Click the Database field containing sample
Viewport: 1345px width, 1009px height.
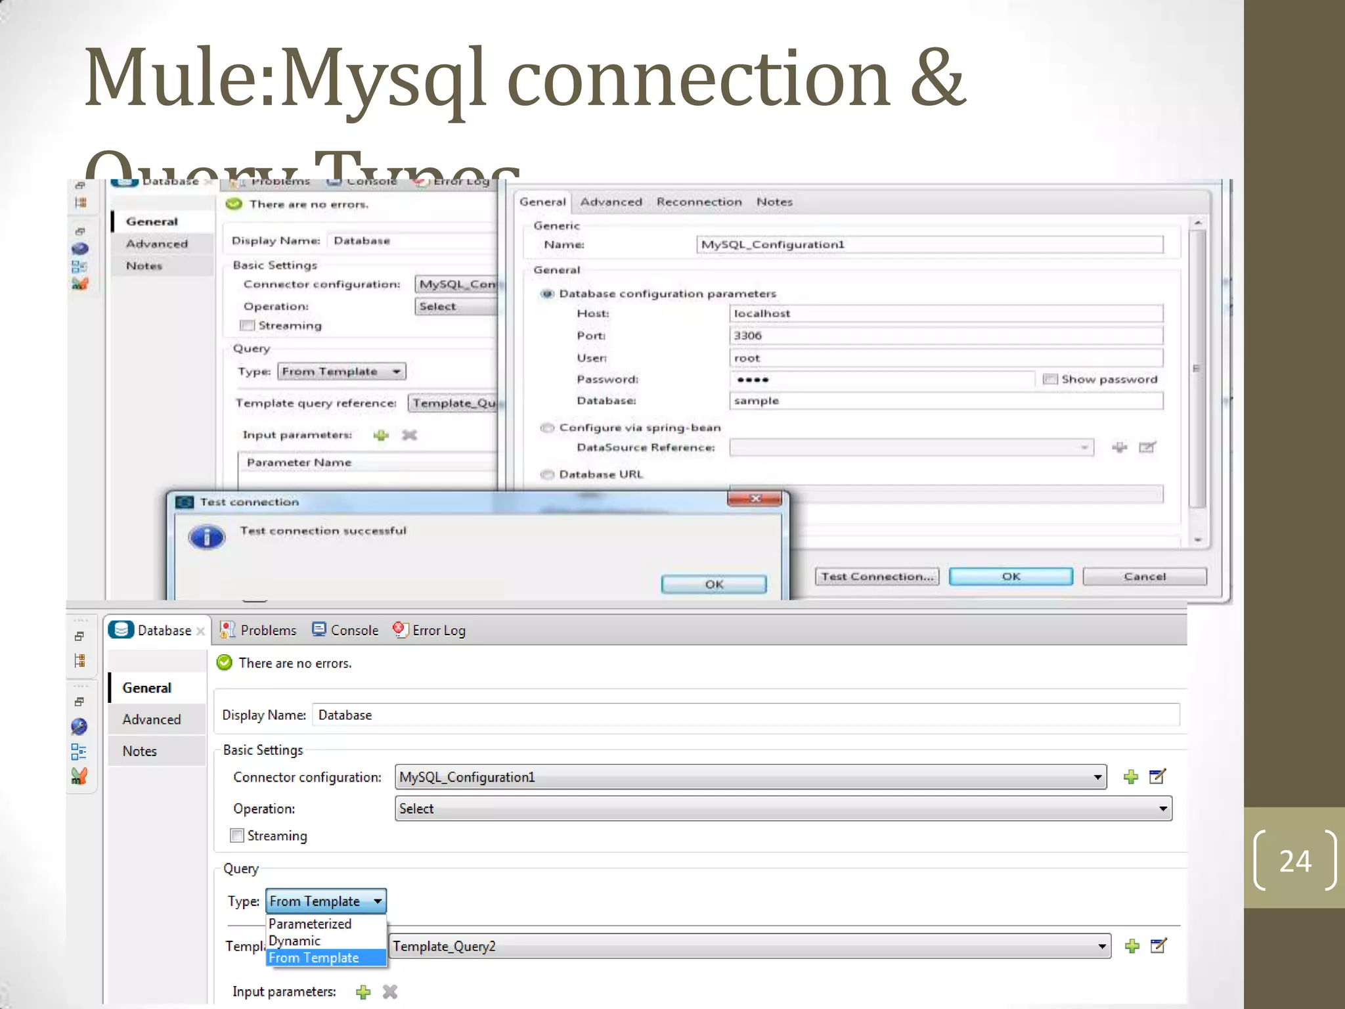point(946,401)
